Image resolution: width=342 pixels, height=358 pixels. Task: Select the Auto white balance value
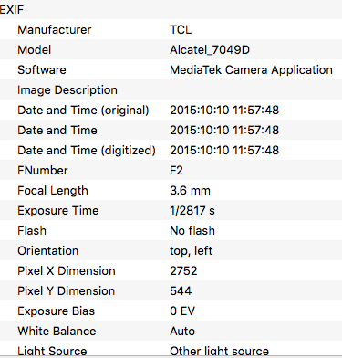182,332
